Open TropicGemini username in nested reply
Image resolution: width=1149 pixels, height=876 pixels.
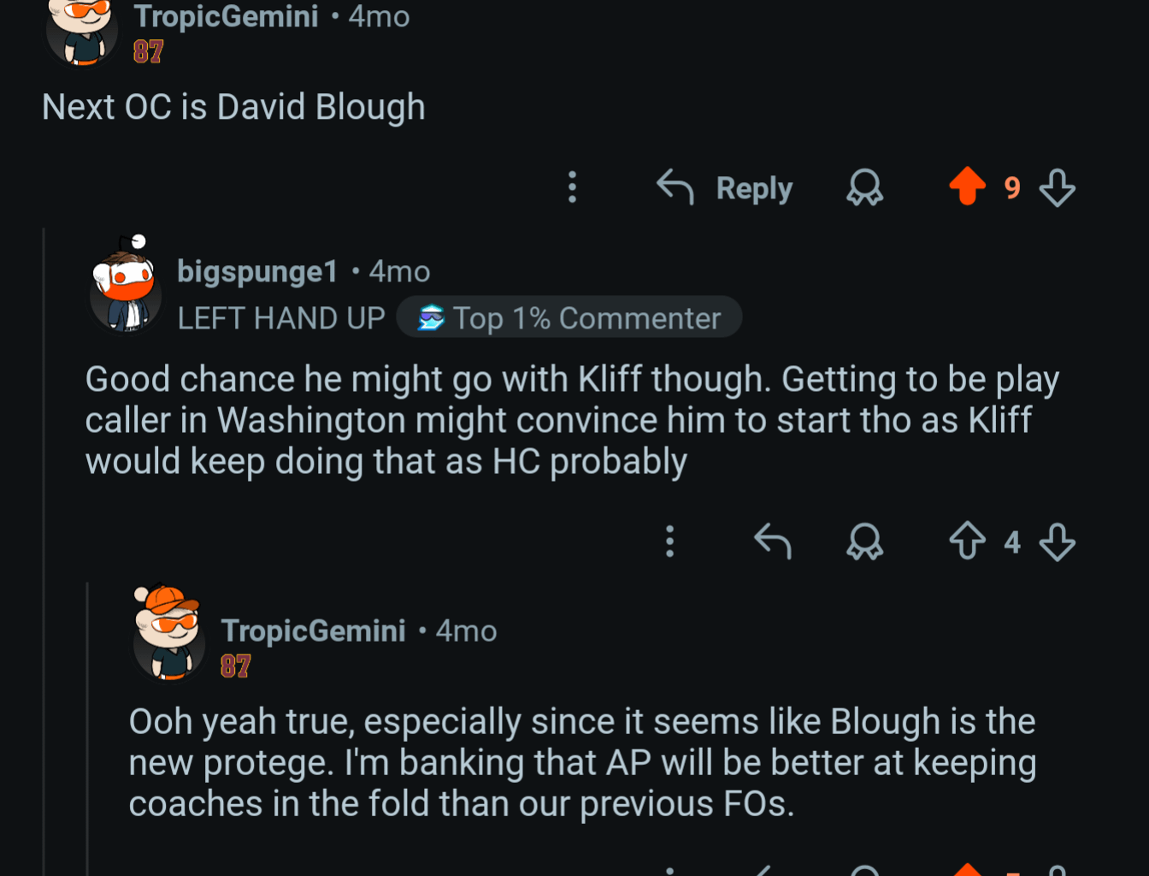313,630
